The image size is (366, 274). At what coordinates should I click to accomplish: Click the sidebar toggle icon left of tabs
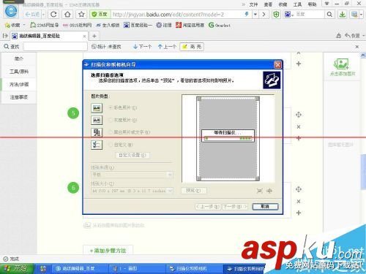pyautogui.click(x=5, y=36)
